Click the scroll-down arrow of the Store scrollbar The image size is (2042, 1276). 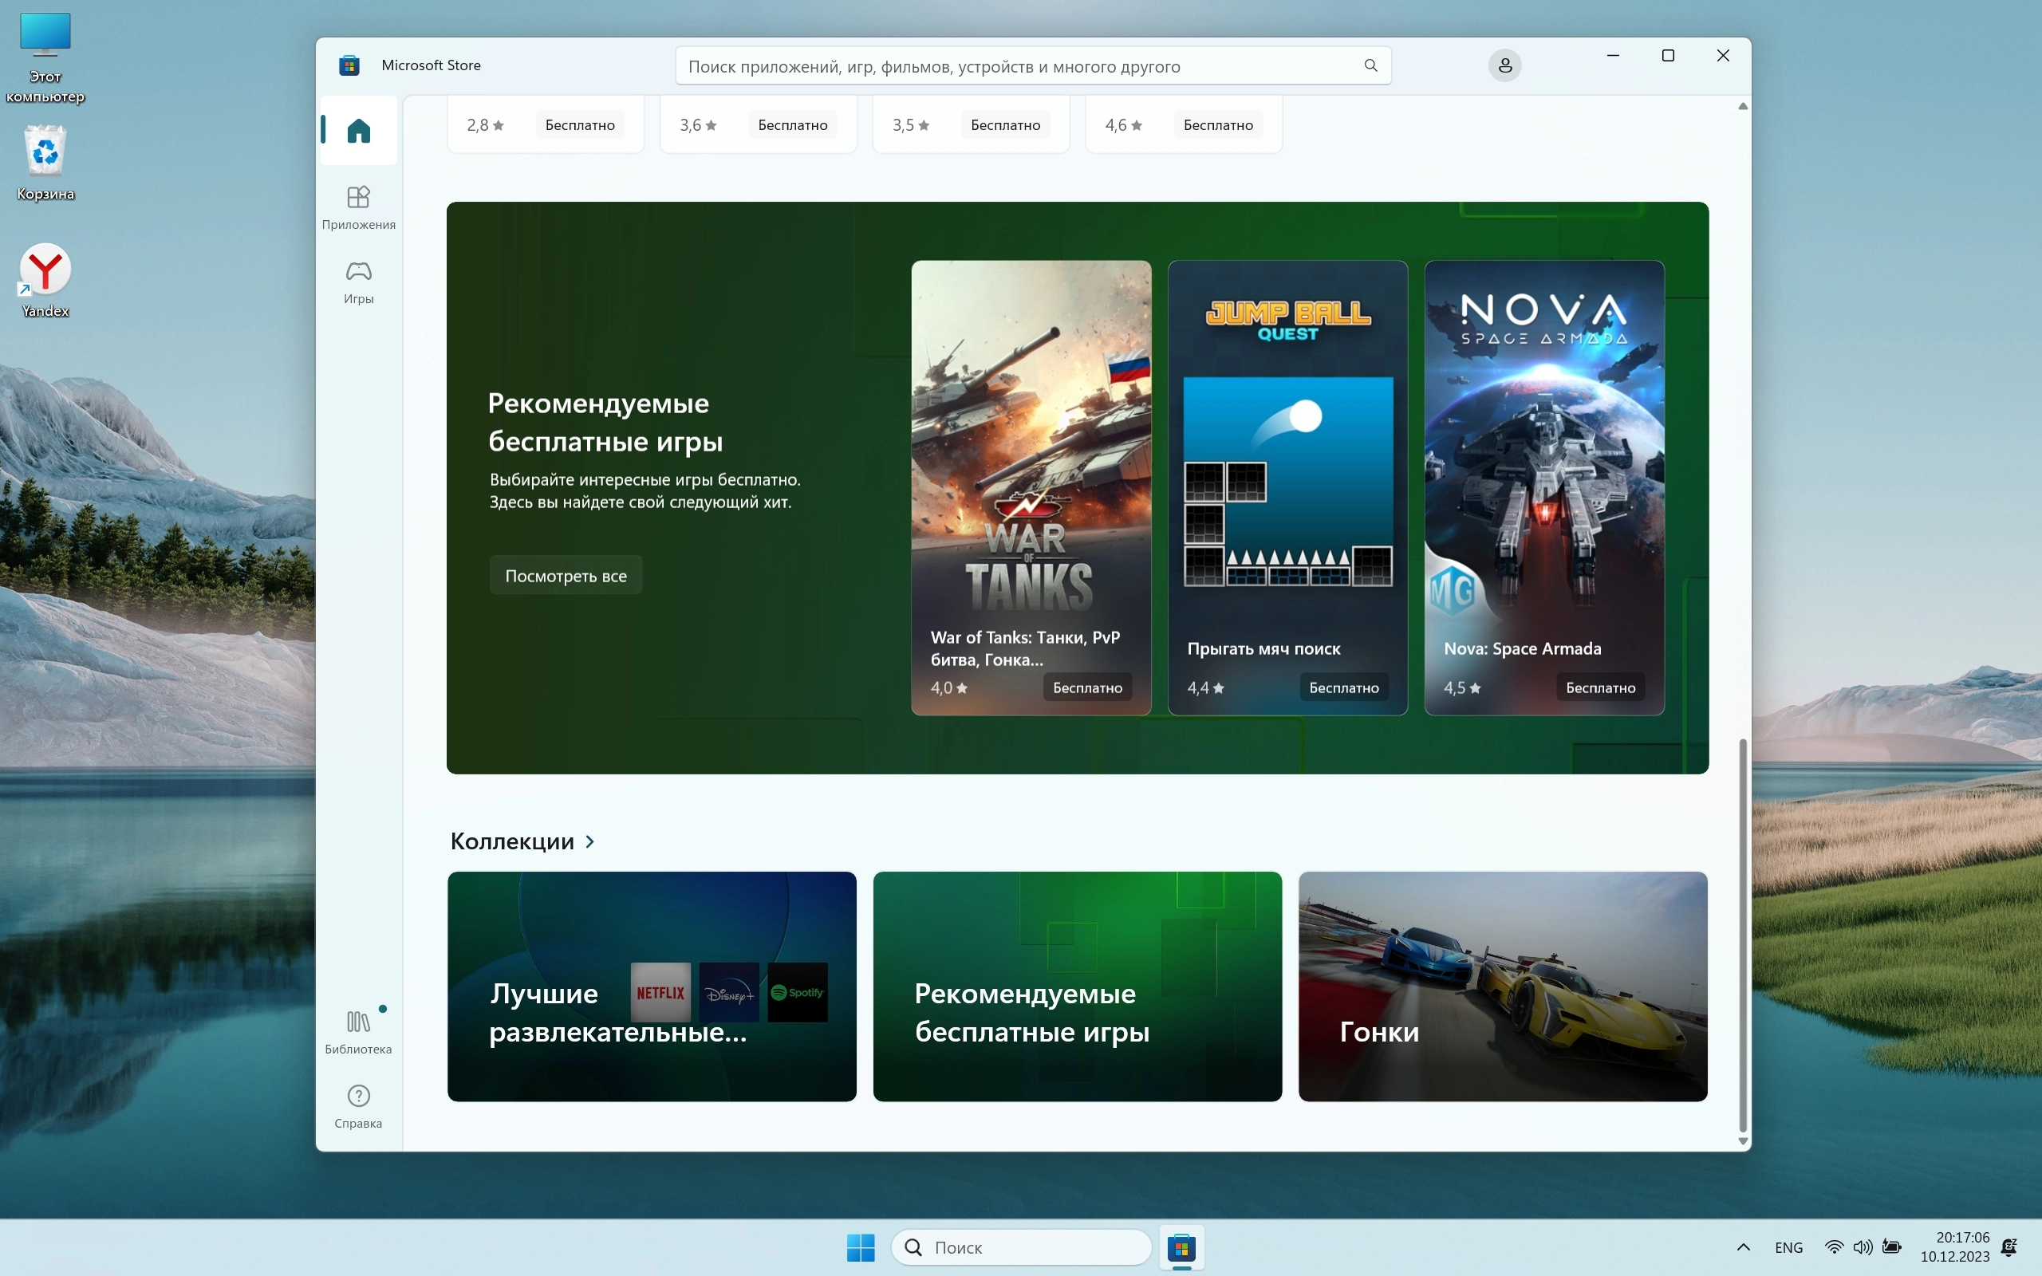[x=1742, y=1141]
